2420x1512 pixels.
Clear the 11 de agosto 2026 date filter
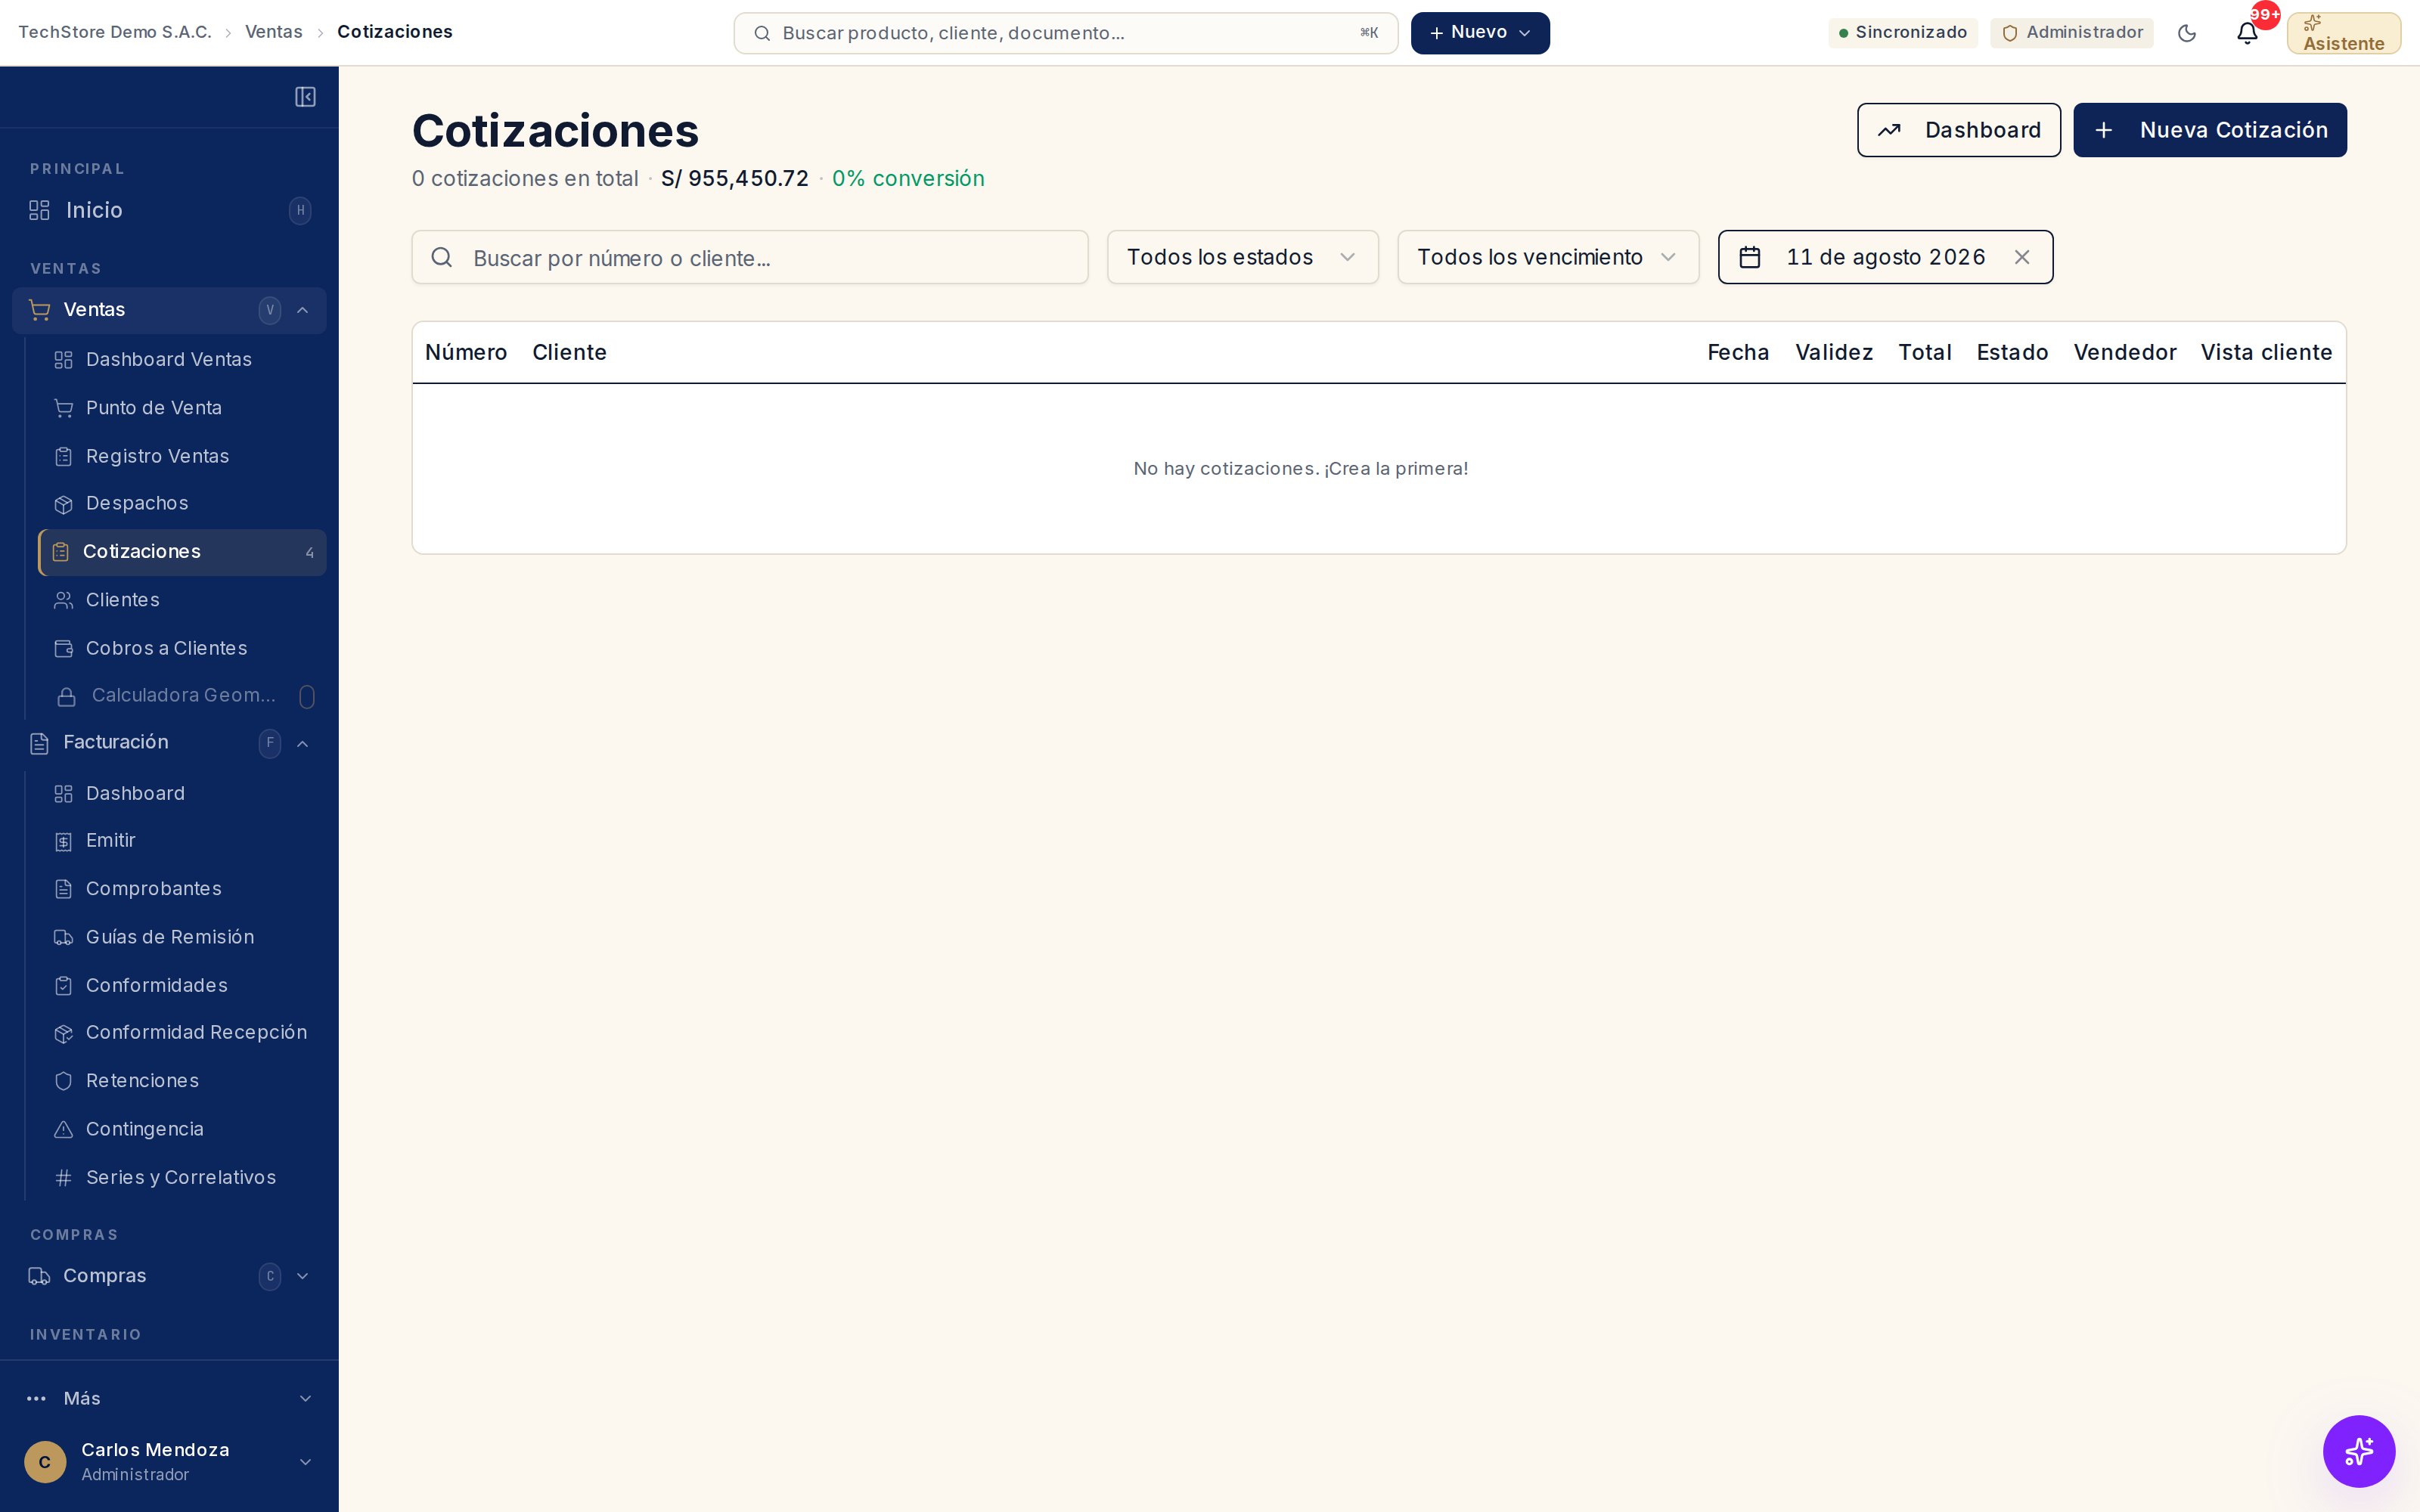coord(2022,258)
